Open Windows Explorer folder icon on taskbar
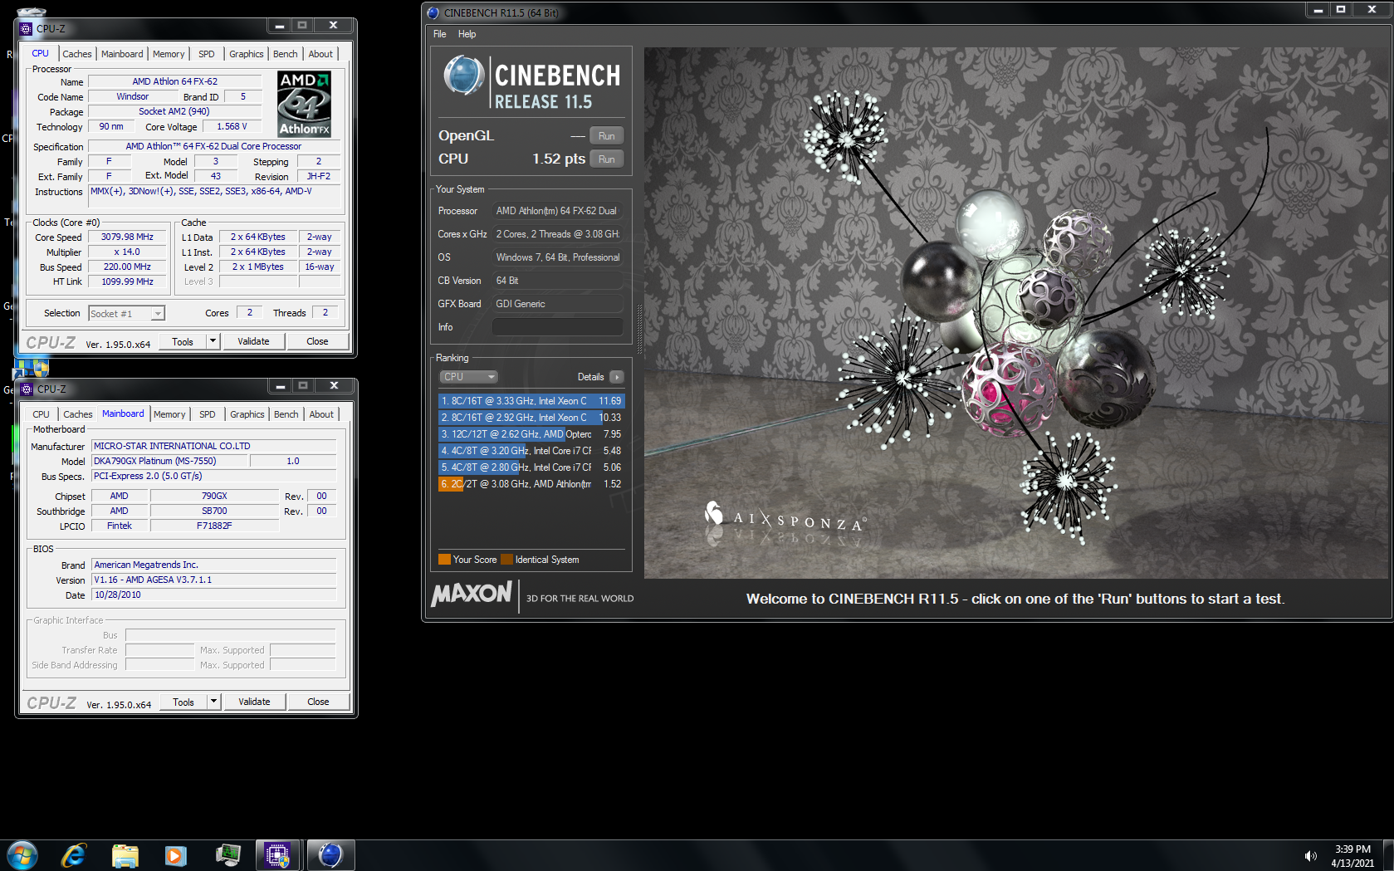Image resolution: width=1394 pixels, height=871 pixels. click(125, 855)
